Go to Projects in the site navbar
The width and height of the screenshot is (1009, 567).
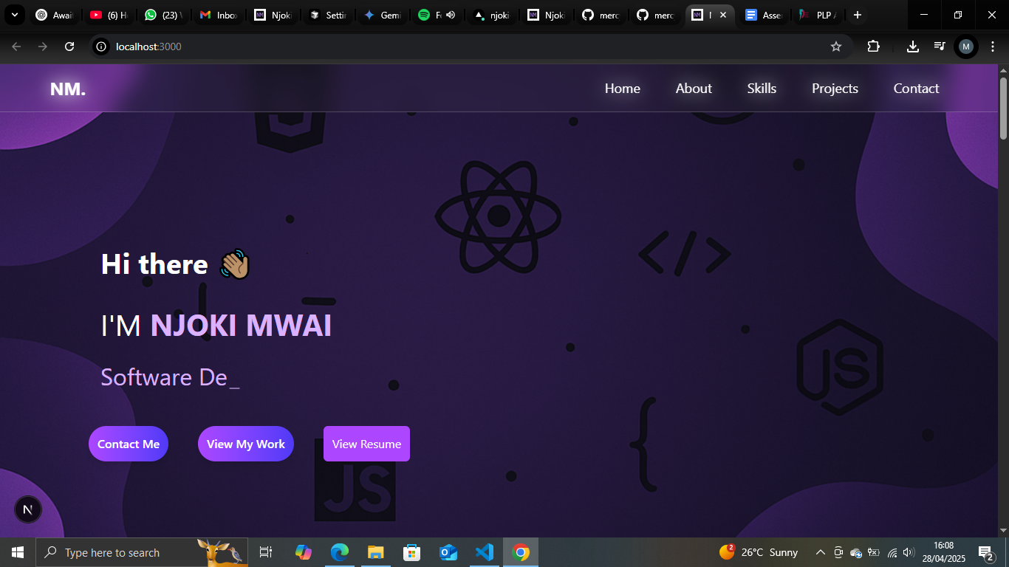click(835, 89)
